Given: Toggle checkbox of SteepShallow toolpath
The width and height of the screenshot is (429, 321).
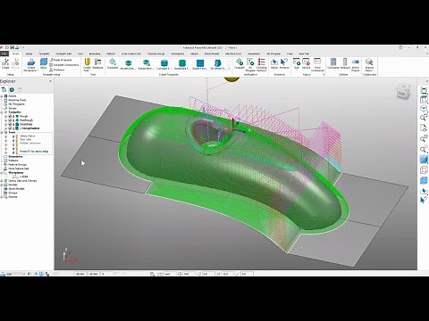Looking at the screenshot, I should tap(10, 128).
